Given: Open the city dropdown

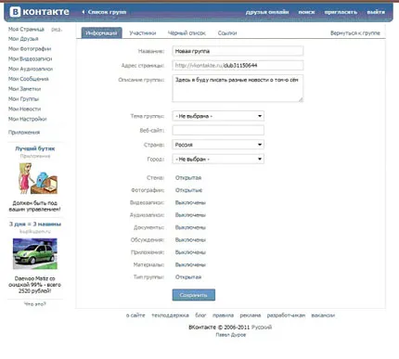Looking at the screenshot, I should coord(218,159).
